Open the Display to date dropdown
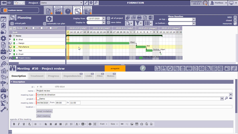Viewport: 238px width, 134px height. point(104,23)
